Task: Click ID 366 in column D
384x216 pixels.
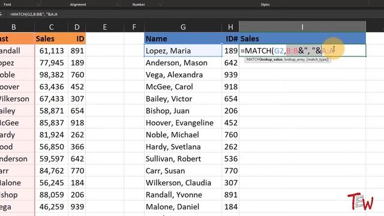Action: click(x=77, y=146)
